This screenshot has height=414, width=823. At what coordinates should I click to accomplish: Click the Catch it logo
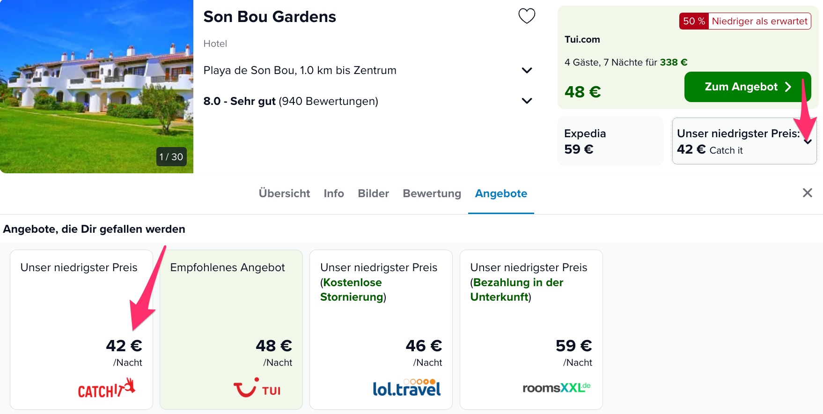[x=107, y=388]
